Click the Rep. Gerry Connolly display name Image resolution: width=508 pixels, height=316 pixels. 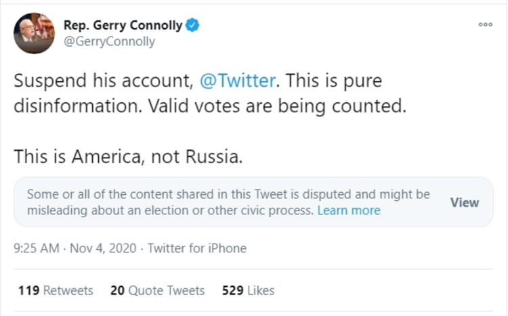click(123, 26)
